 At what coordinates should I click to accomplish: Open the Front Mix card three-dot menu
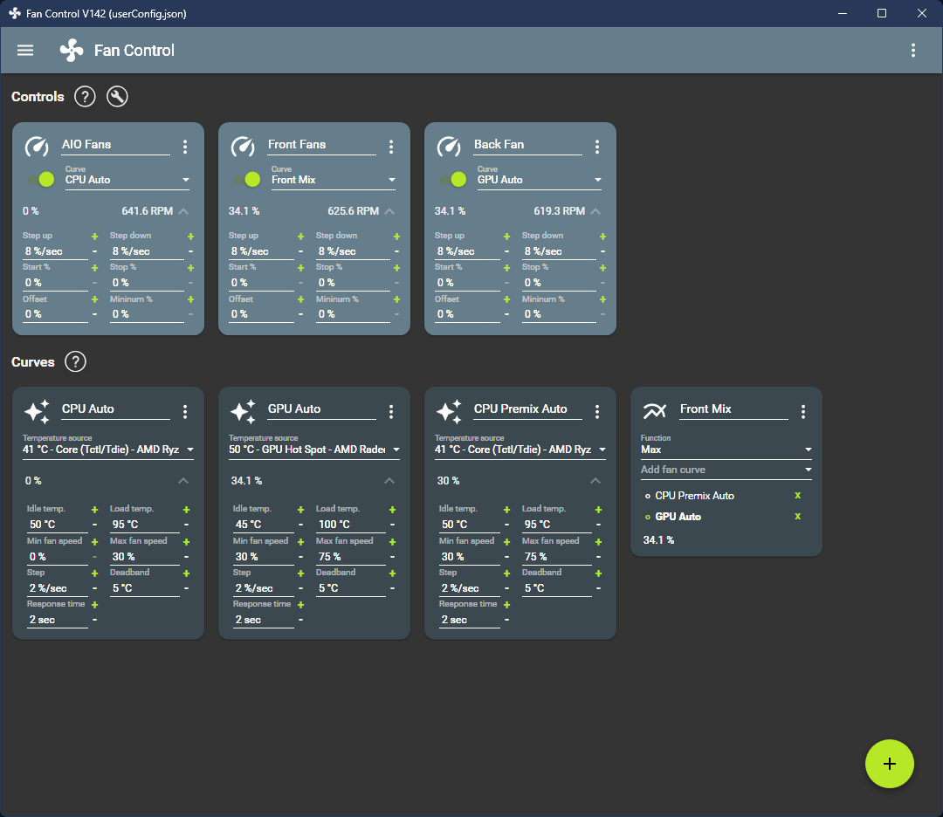803,412
